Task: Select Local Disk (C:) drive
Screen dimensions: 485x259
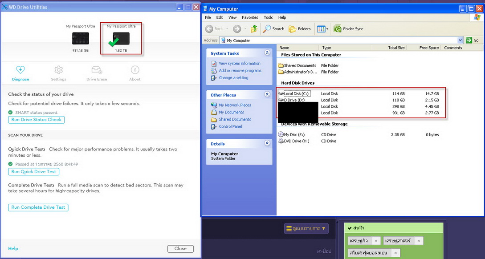Action: (x=293, y=93)
